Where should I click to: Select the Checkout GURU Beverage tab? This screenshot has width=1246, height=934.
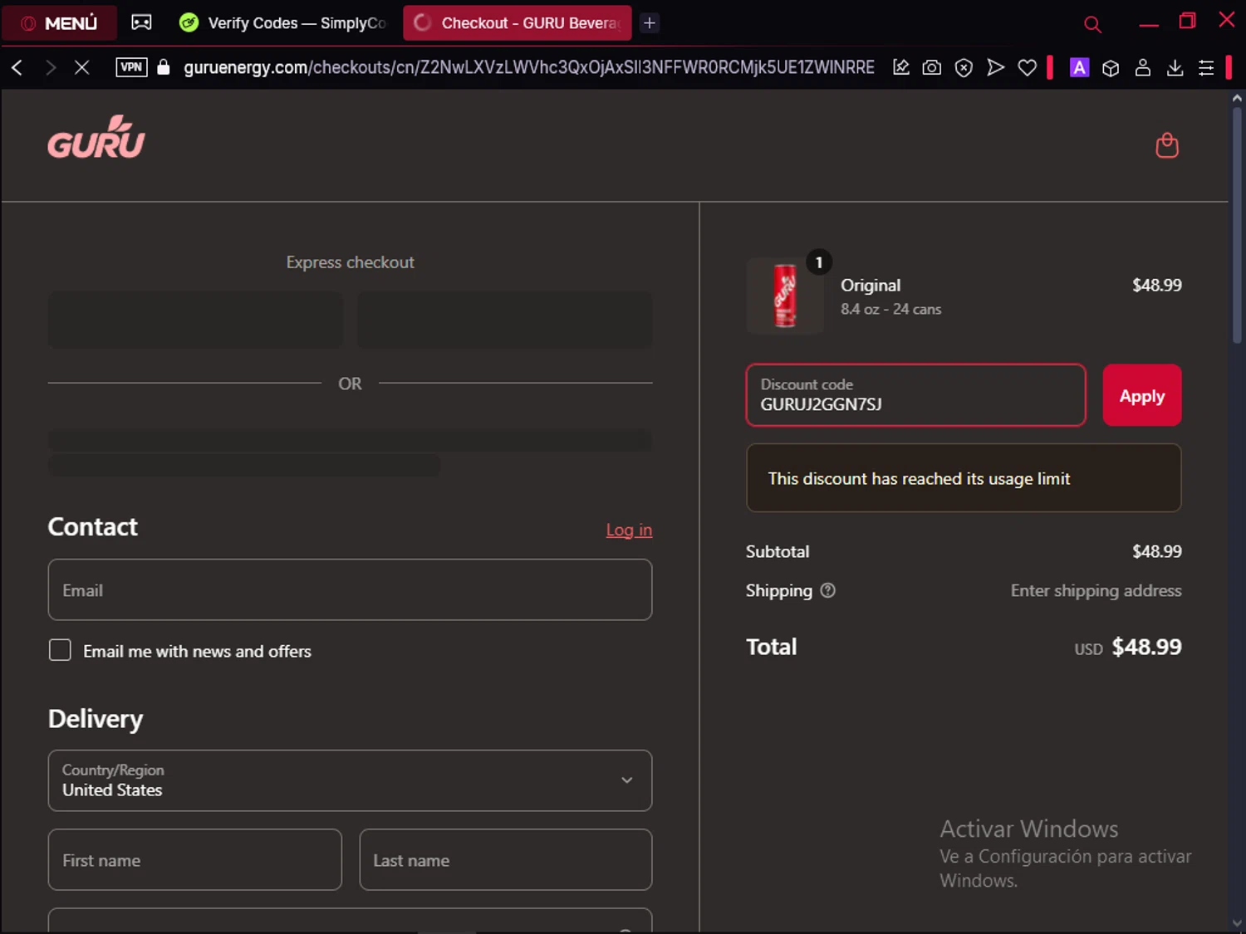[x=518, y=23]
